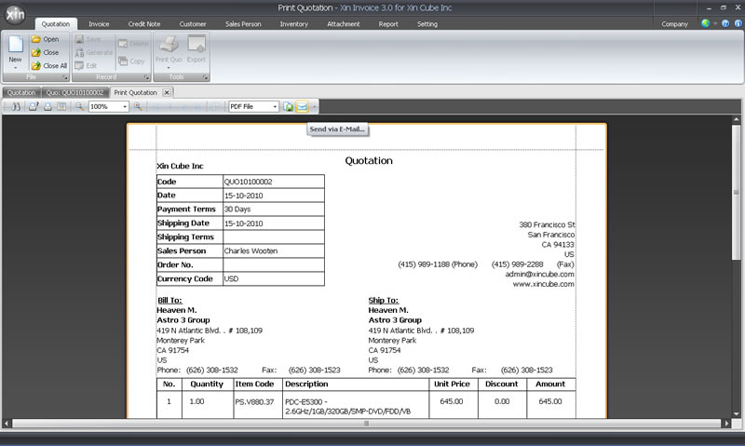Open the Credit Note ribbon tab
The width and height of the screenshot is (745, 446).
[144, 24]
